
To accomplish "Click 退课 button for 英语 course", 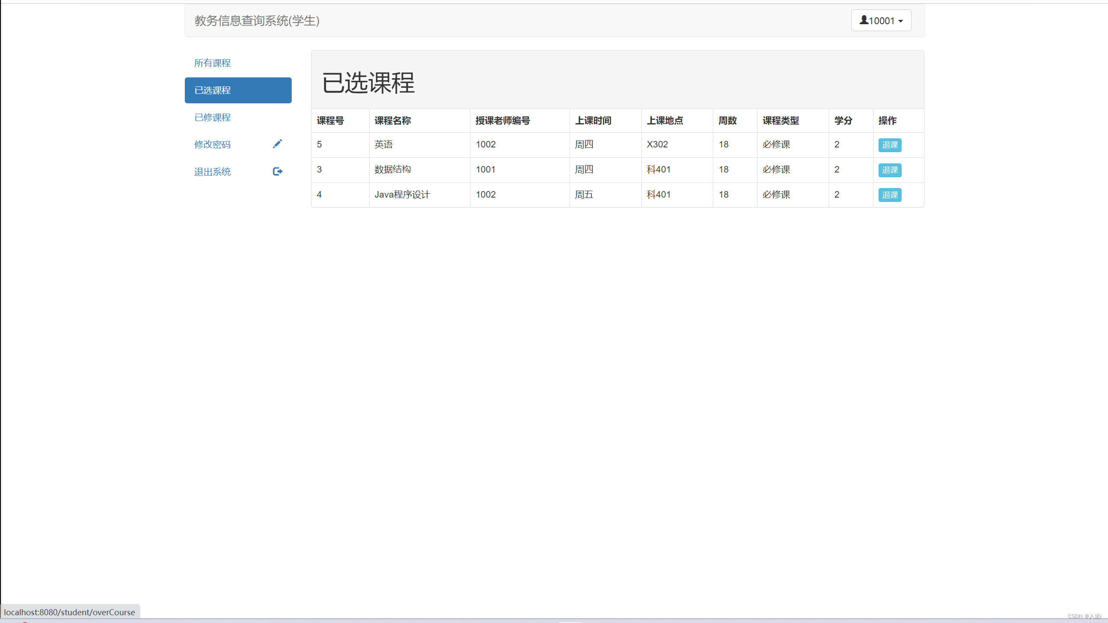I will click(x=890, y=145).
